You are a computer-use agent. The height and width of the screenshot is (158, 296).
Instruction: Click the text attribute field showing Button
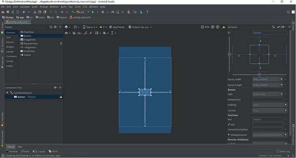[x=268, y=119]
